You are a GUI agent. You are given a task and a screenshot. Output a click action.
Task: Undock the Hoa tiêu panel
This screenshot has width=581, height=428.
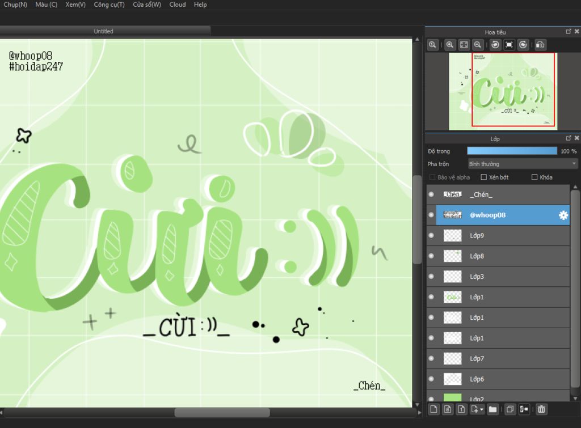point(569,32)
